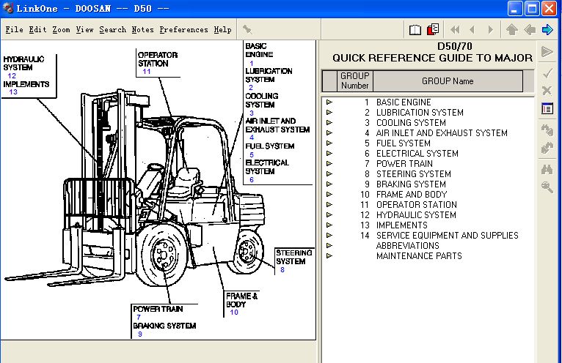
Task: Click the red book list icon
Action: point(433,30)
